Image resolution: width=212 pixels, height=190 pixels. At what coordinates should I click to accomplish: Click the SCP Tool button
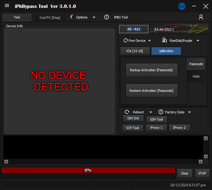133,128
